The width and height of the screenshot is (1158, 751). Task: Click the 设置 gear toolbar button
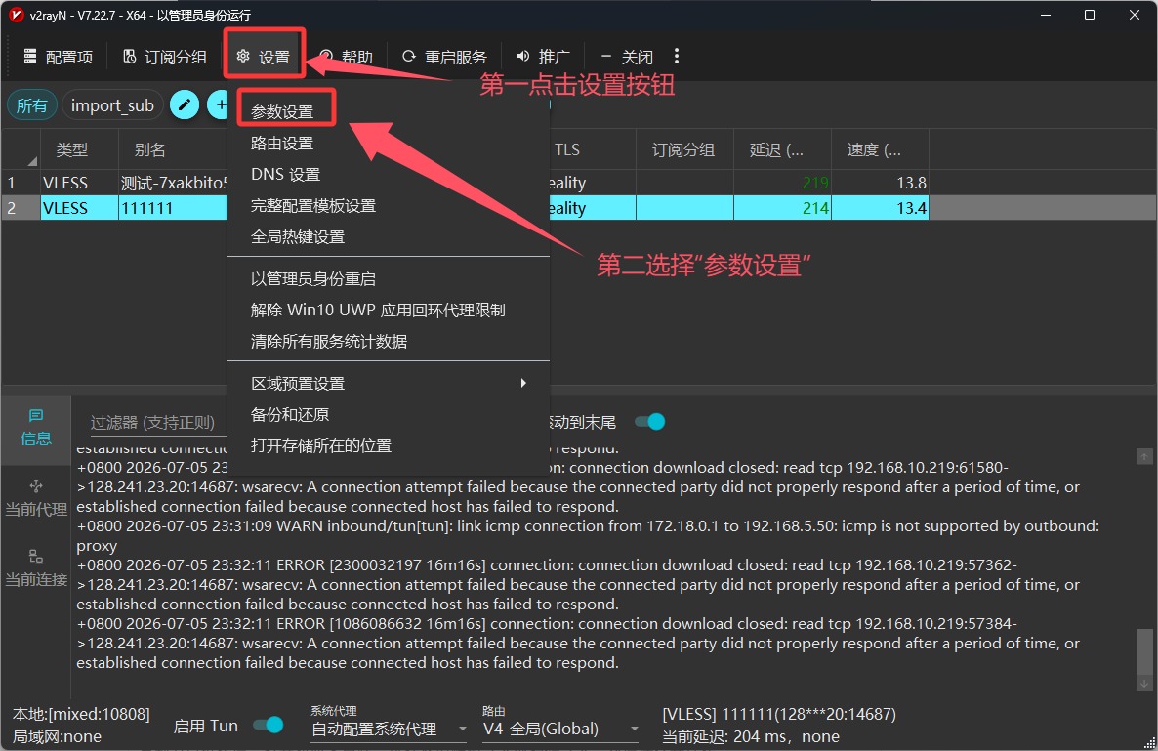(x=264, y=57)
